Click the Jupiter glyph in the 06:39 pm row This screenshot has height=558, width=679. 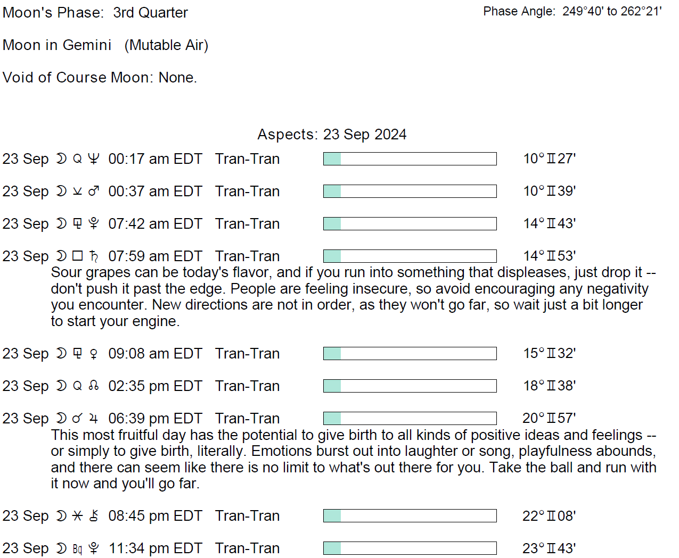point(94,419)
